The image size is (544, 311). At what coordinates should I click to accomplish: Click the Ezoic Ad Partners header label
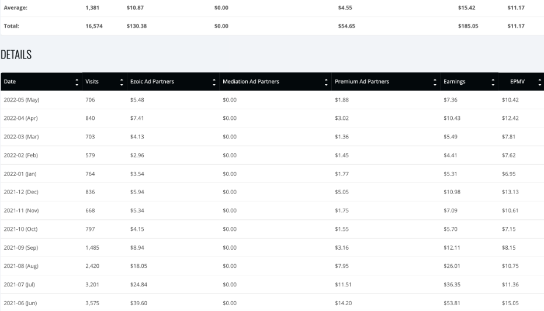(152, 82)
